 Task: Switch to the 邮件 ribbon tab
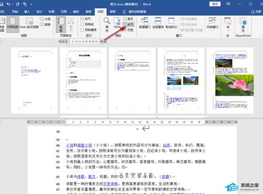click(76, 12)
